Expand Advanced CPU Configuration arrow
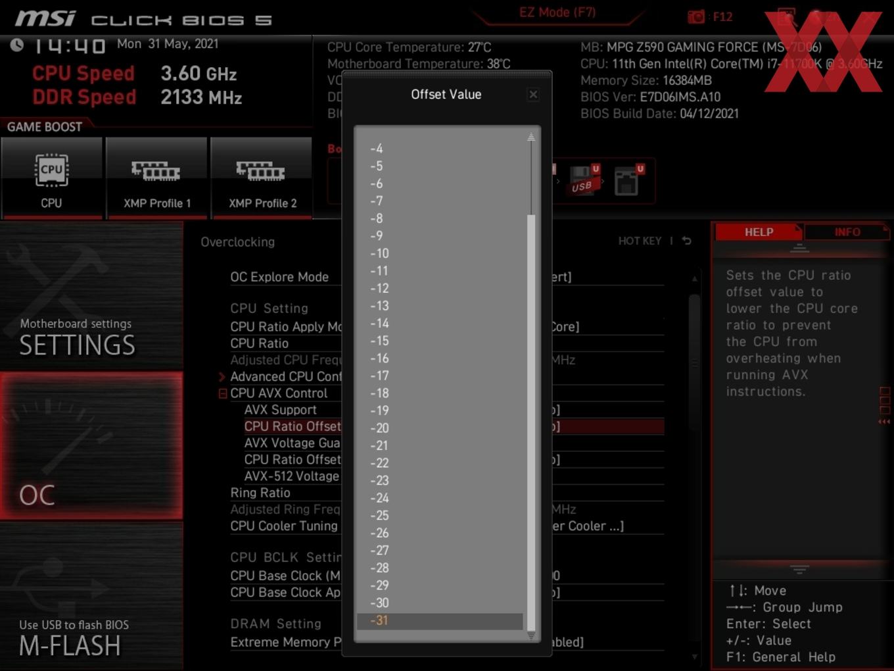Screen dimensions: 894x671 (222, 377)
